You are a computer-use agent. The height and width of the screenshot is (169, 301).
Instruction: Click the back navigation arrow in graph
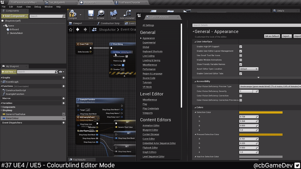pyautogui.click(x=78, y=29)
